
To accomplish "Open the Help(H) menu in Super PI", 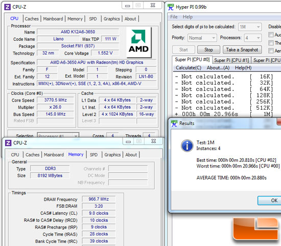I will click(243, 68).
